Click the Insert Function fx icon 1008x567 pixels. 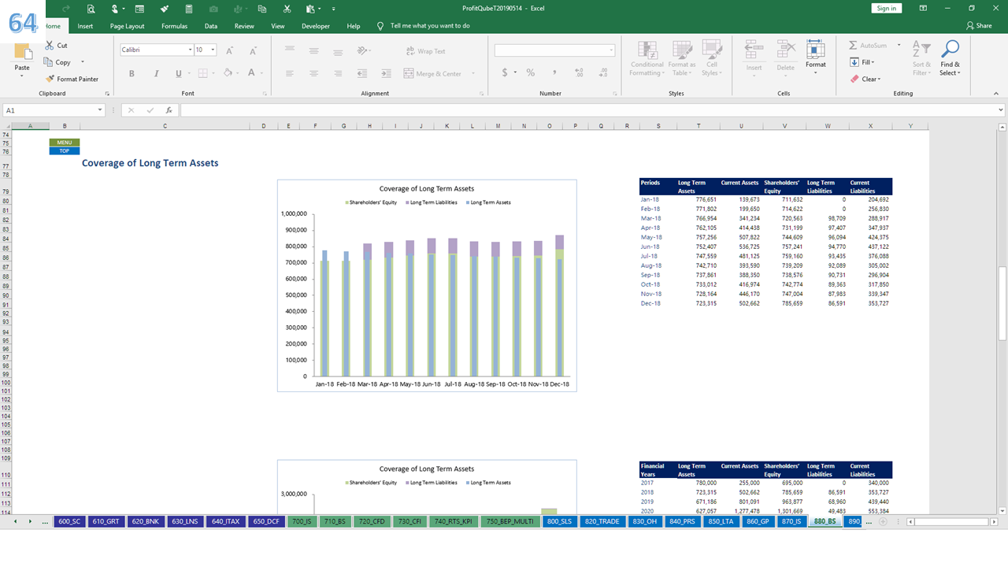coord(169,110)
